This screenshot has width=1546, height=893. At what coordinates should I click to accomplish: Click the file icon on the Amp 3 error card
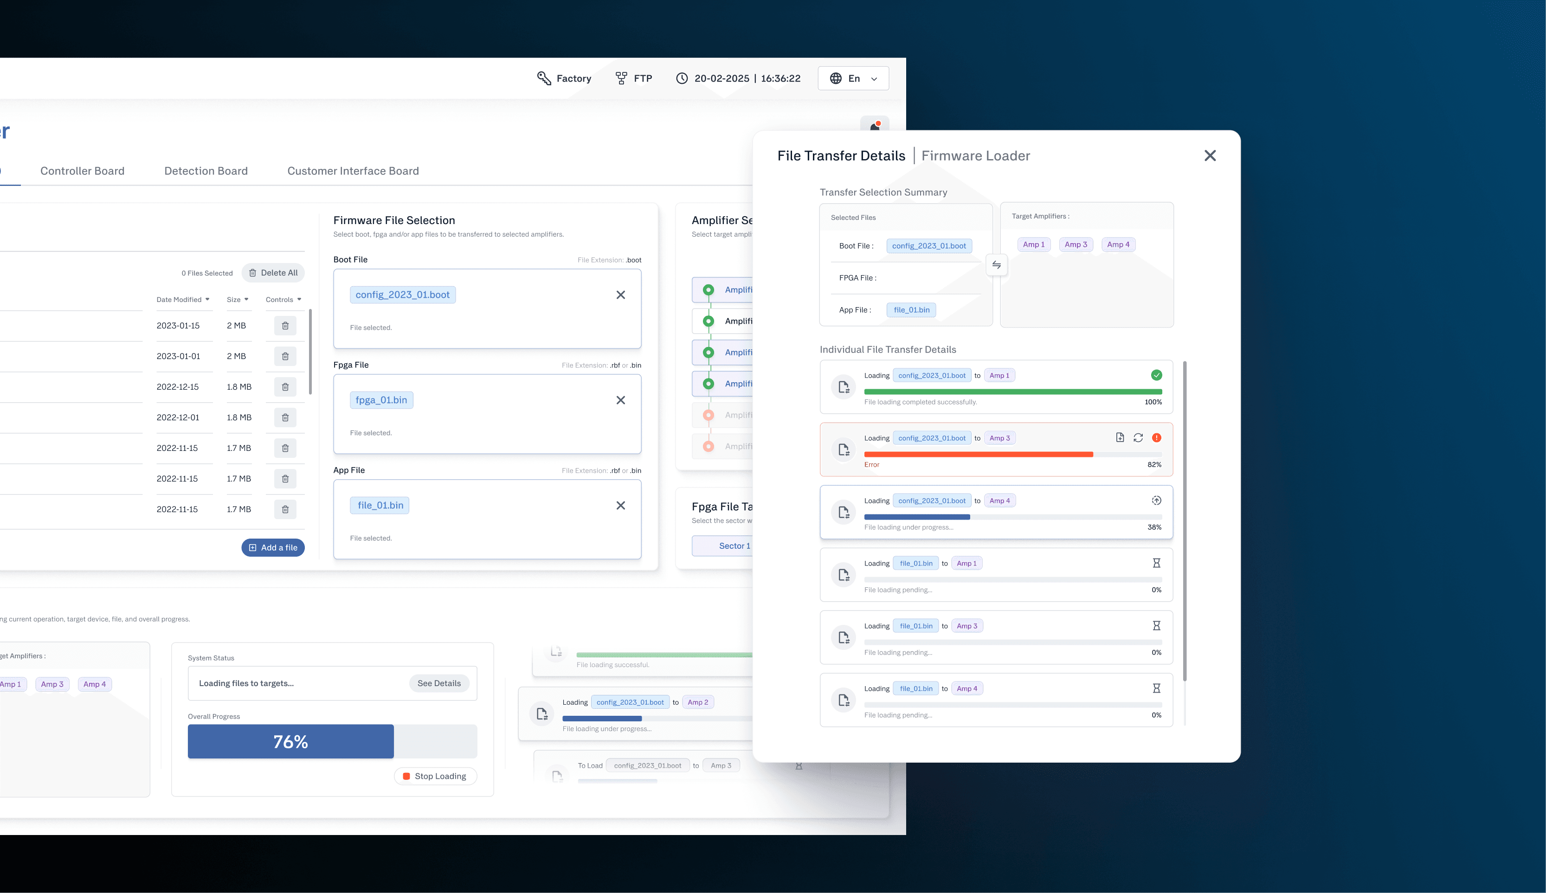(x=844, y=450)
